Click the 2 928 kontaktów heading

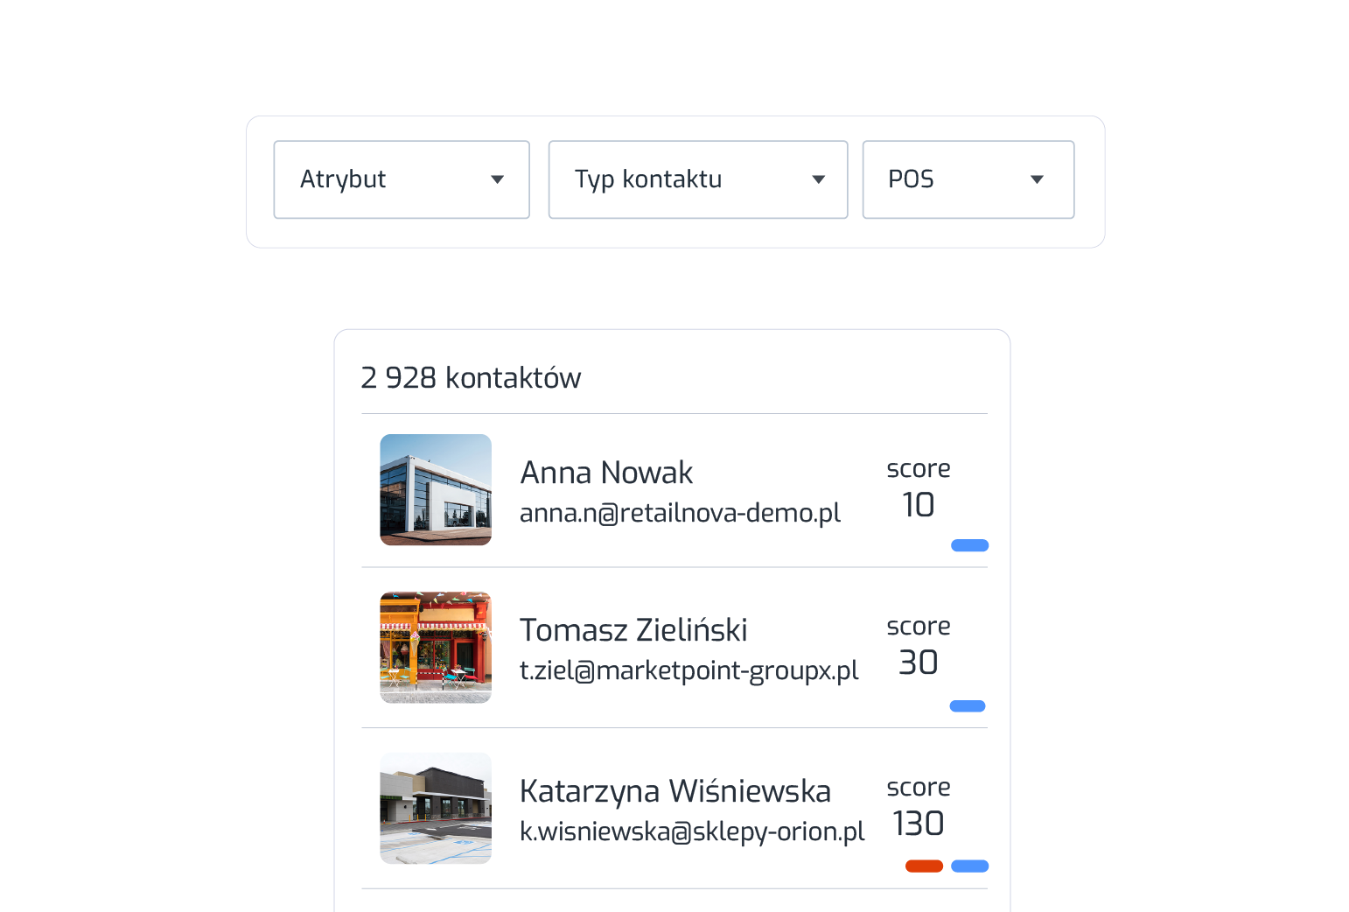point(471,378)
